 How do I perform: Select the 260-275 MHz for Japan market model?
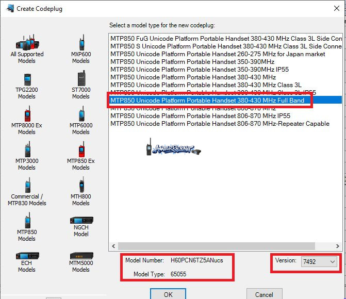tap(225, 54)
